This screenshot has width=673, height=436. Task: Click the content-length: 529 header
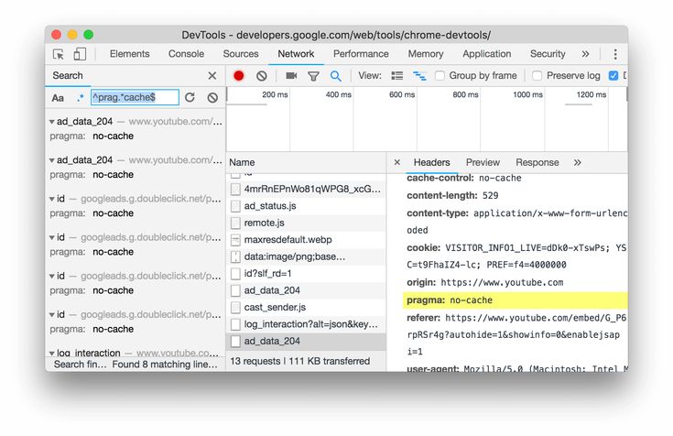tap(452, 196)
